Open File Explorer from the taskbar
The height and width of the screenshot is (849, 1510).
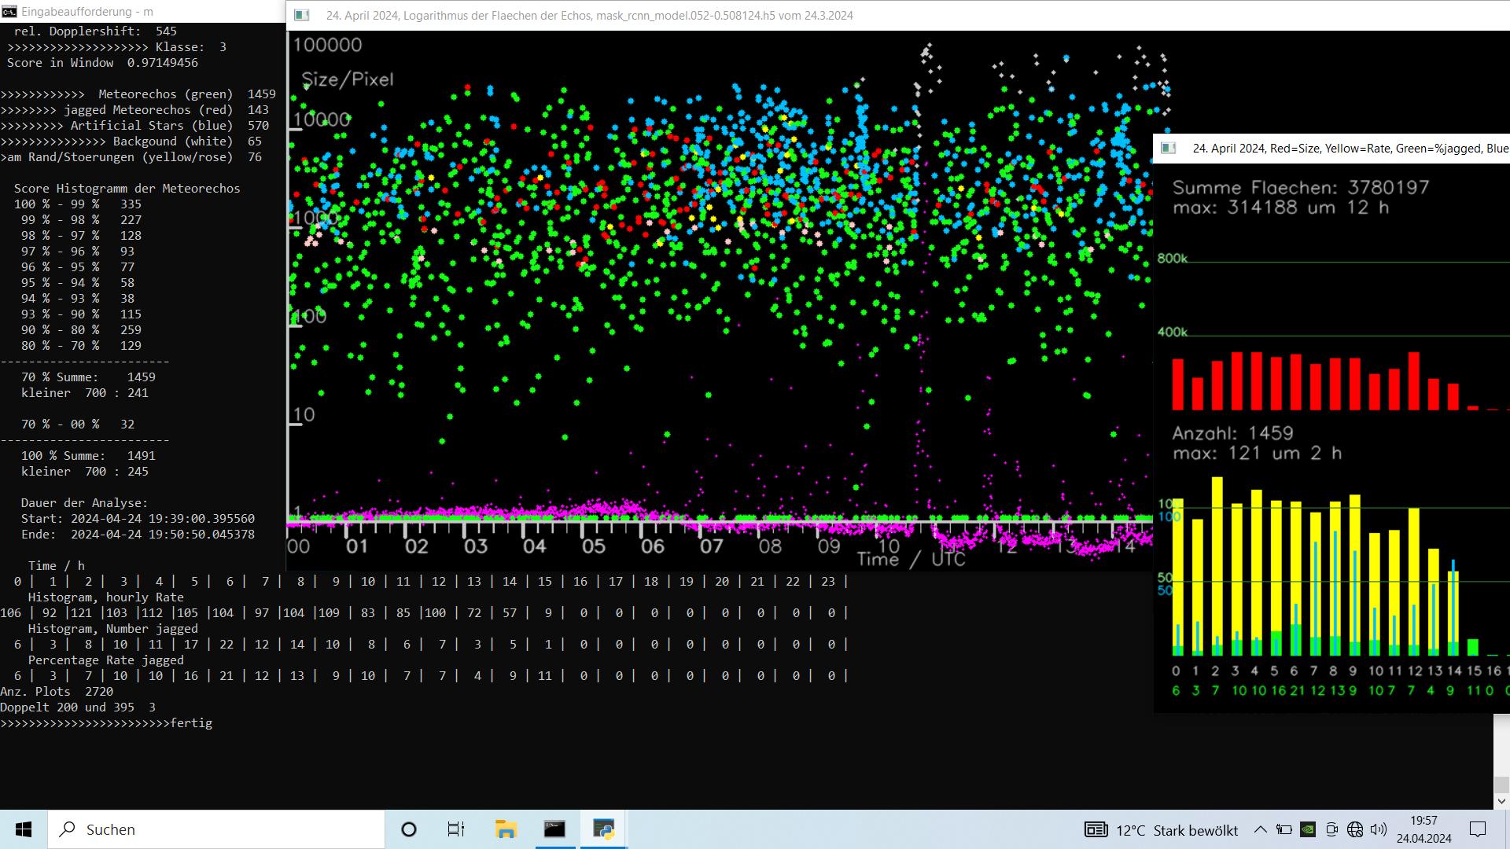pyautogui.click(x=505, y=829)
